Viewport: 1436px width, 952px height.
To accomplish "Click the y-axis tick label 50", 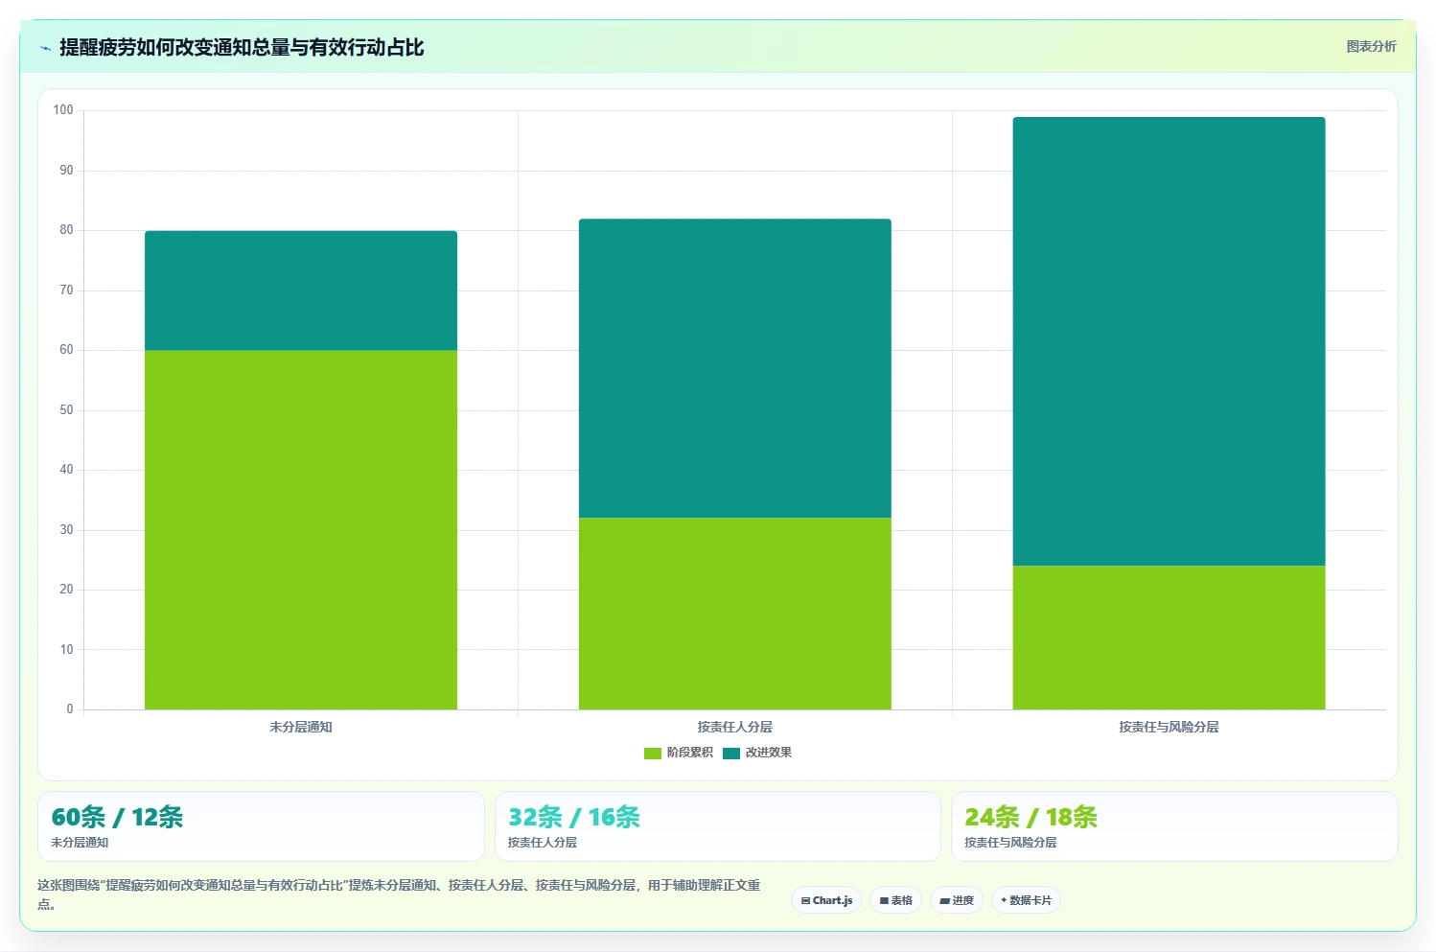I will 66,410.
